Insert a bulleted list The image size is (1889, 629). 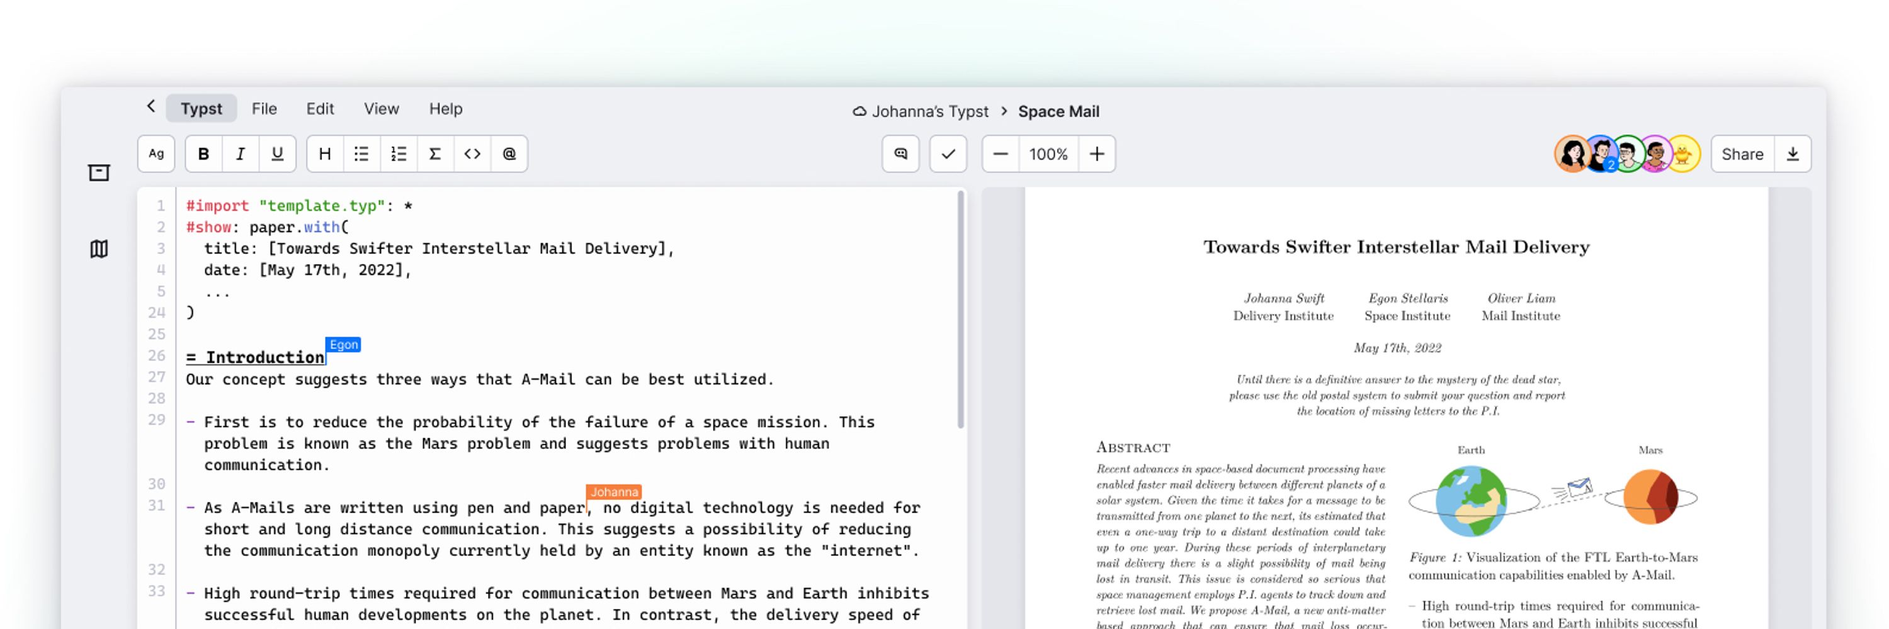click(x=361, y=153)
